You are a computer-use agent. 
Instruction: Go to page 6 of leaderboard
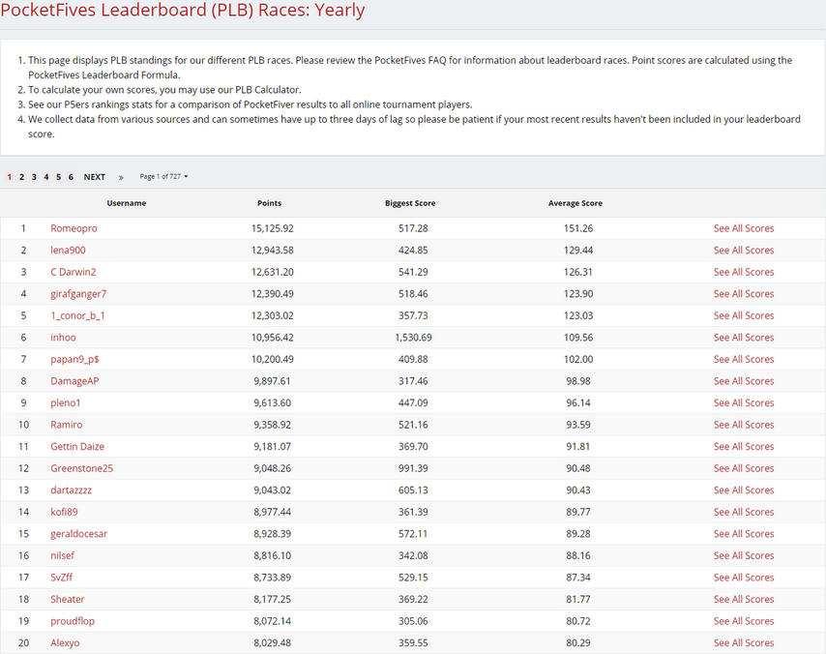tap(71, 177)
